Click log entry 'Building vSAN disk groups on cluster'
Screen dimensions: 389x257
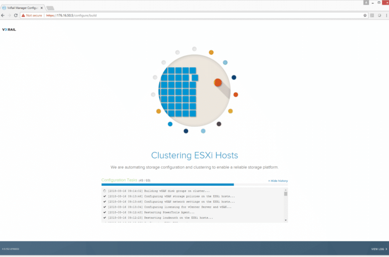pyautogui.click(x=159, y=191)
